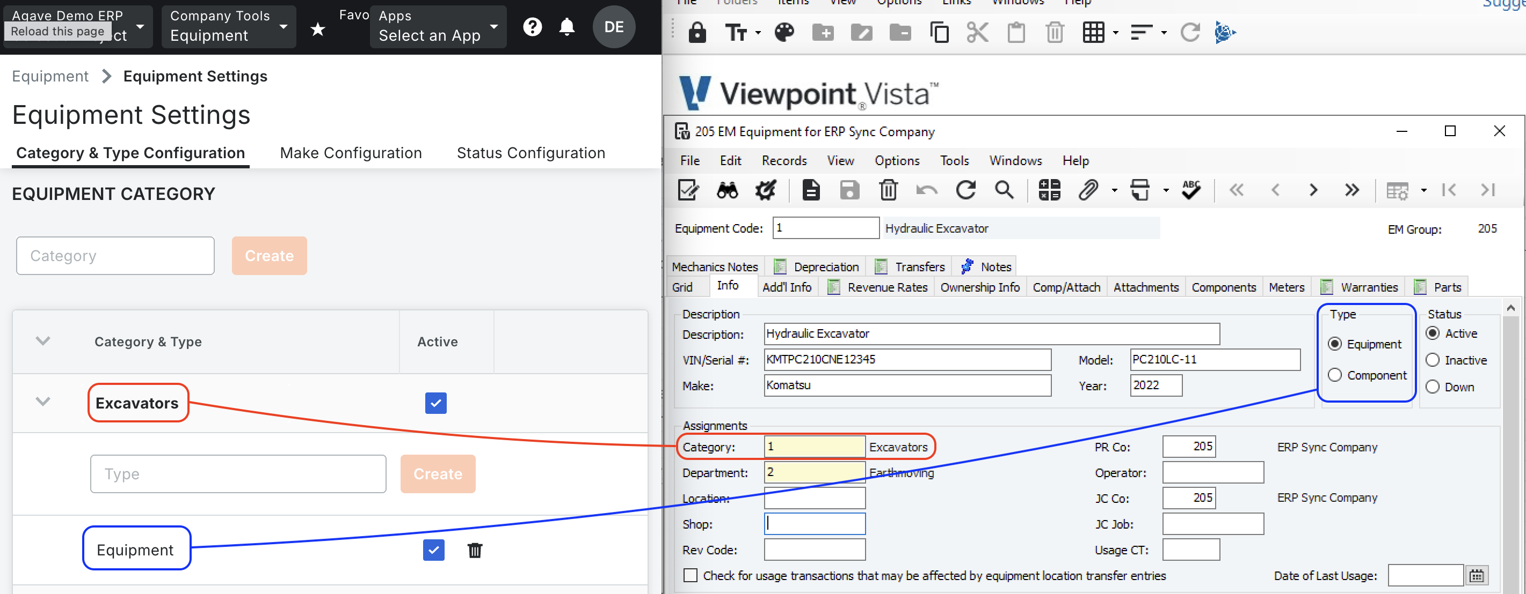Screen dimensions: 1526x594
Task: Open the Depreciation tab
Action: click(x=816, y=267)
